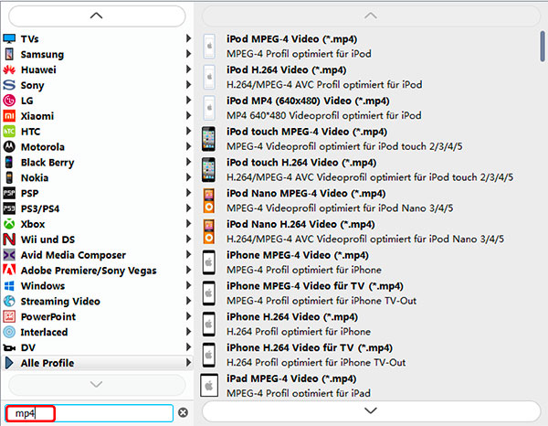Go down in the category list
Viewport: 548px width, 426px height.
pyautogui.click(x=97, y=385)
